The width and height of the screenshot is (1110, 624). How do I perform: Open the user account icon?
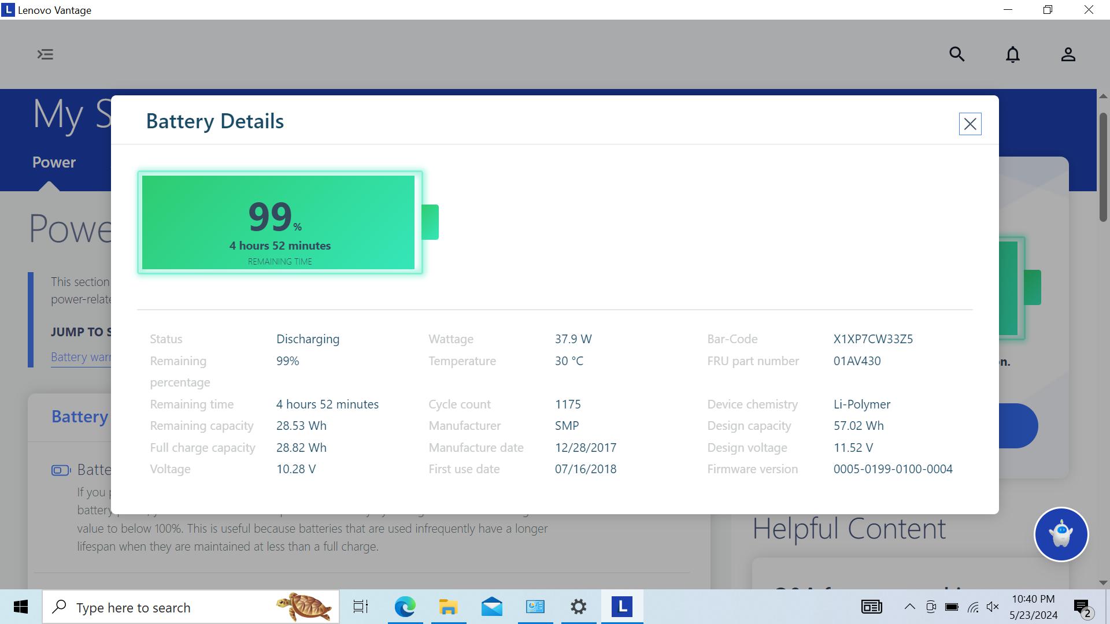tap(1068, 54)
